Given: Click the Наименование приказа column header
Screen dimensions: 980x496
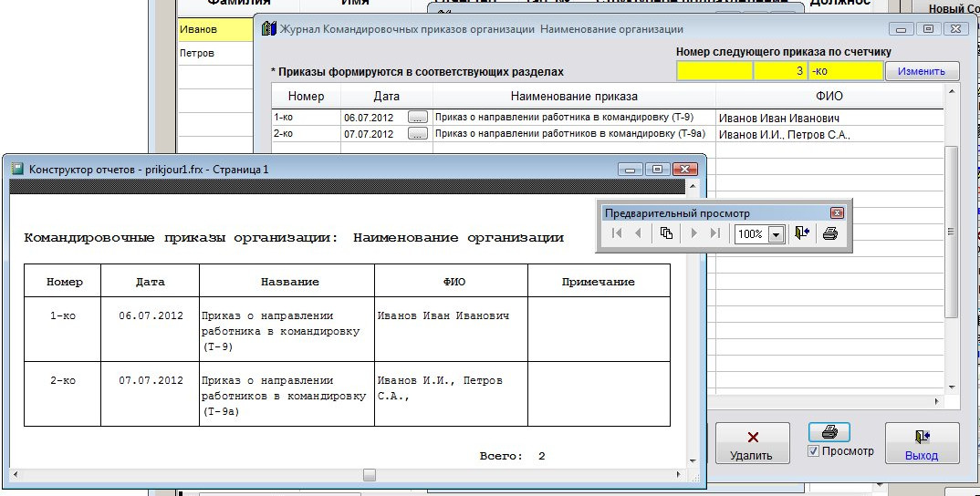Looking at the screenshot, I should tap(574, 96).
